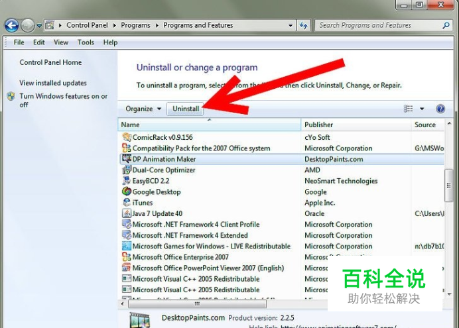The height and width of the screenshot is (328, 459).
Task: Open the Edit menu
Action: 39,42
